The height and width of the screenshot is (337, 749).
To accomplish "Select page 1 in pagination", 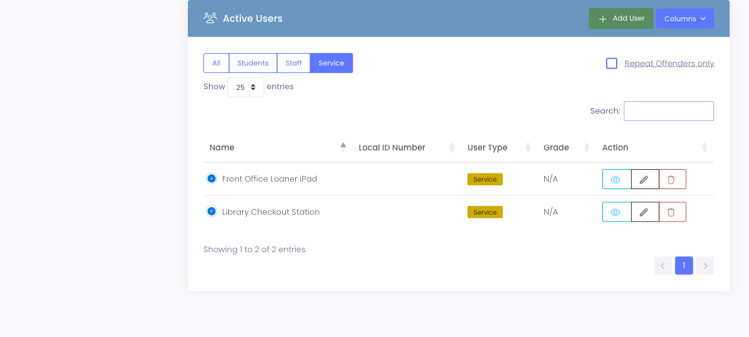I will coord(684,266).
